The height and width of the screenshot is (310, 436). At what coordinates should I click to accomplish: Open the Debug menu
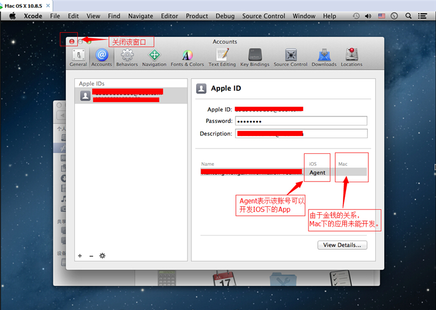pyautogui.click(x=225, y=16)
